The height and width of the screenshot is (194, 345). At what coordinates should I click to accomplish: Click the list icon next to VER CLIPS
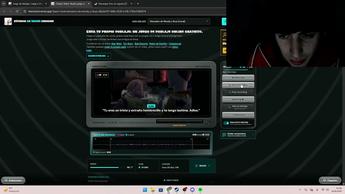coord(196,166)
